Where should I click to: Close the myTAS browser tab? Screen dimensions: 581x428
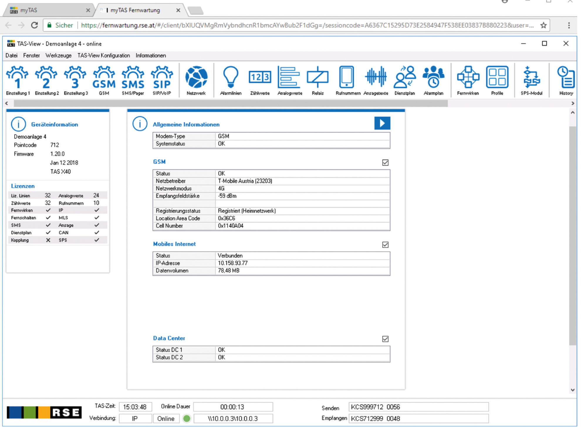(88, 10)
